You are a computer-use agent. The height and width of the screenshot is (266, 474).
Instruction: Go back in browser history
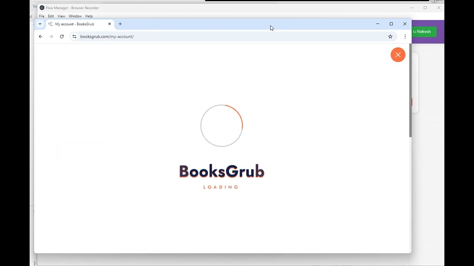[41, 37]
